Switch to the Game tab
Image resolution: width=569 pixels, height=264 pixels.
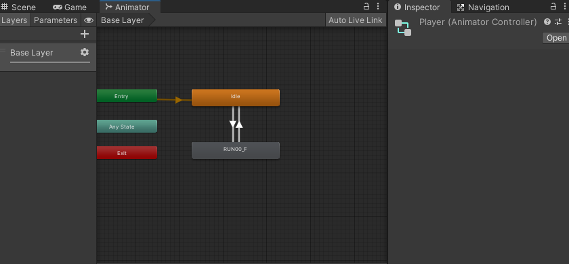pos(70,7)
